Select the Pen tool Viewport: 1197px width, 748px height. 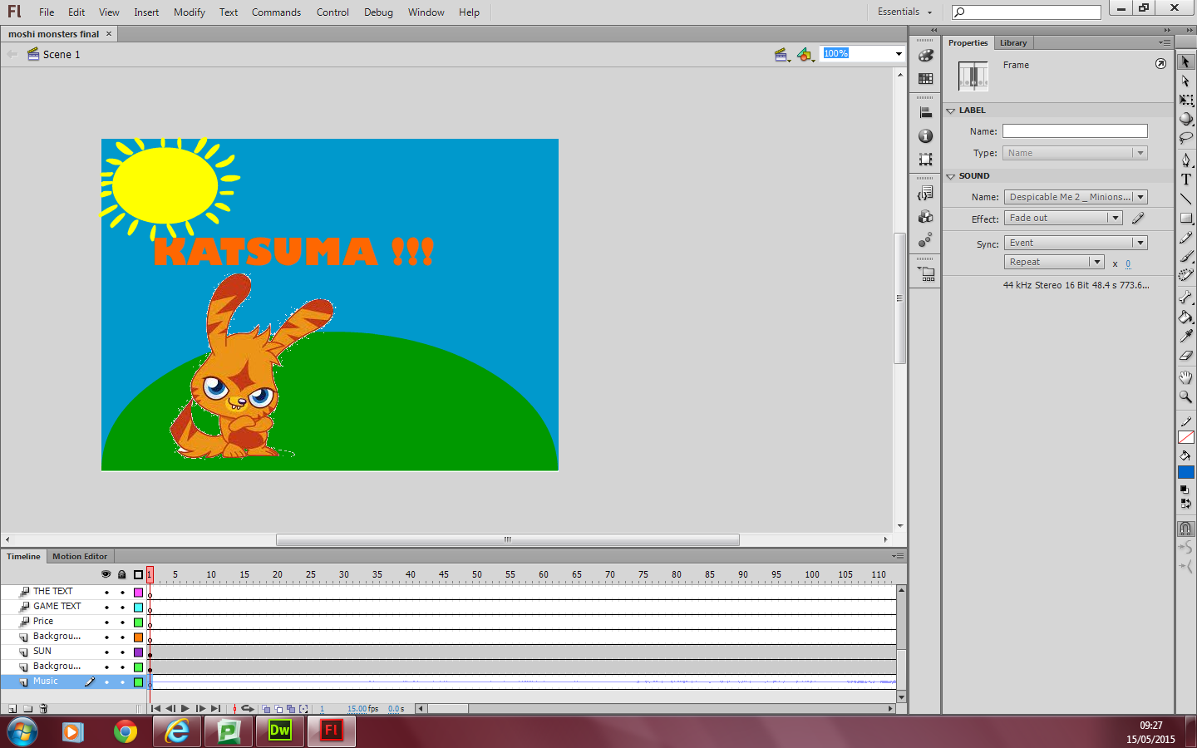pos(1186,160)
